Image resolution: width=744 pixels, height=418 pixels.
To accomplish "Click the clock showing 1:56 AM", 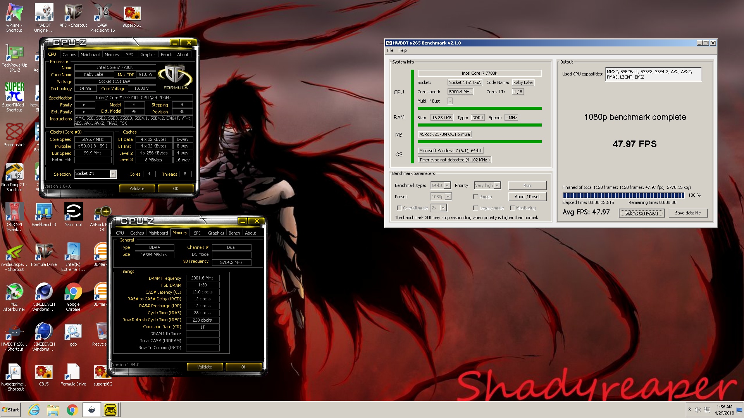I will pos(724,407).
